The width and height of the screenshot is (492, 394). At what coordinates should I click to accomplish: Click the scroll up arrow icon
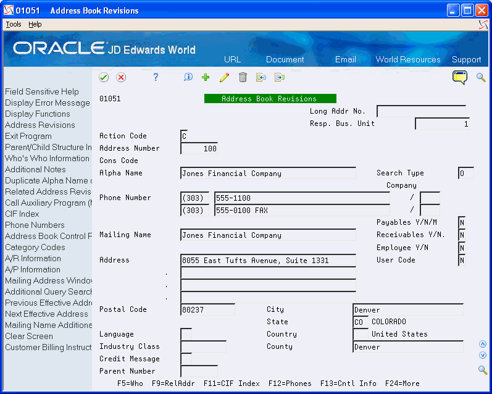(x=483, y=344)
